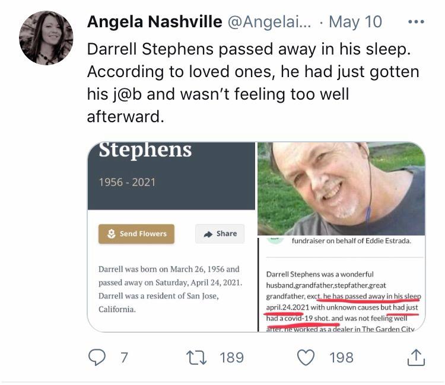Open the fundraiser text screenshot image
Image resolution: width=445 pixels, height=385 pixels.
(x=341, y=284)
